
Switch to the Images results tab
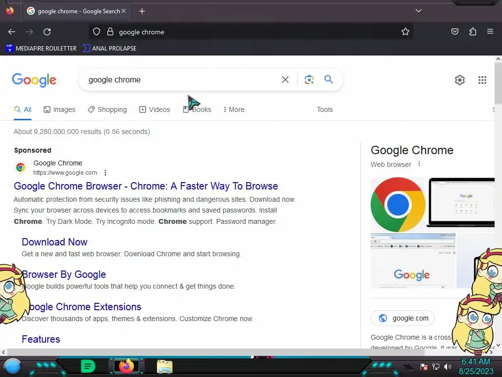pyautogui.click(x=59, y=109)
